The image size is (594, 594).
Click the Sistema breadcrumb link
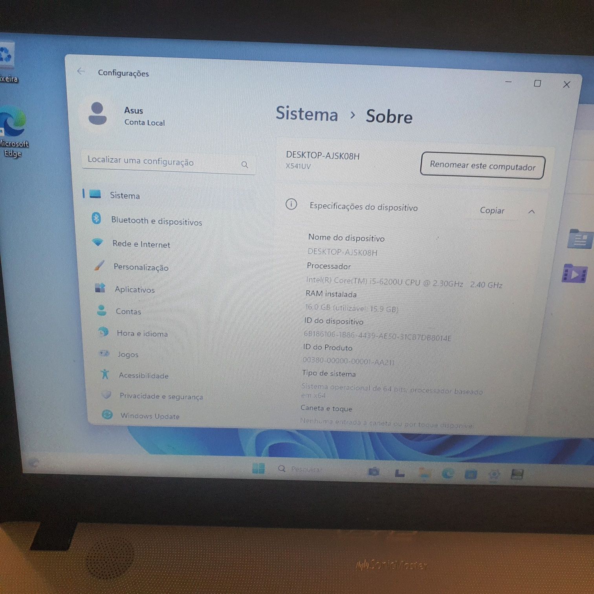pyautogui.click(x=306, y=114)
